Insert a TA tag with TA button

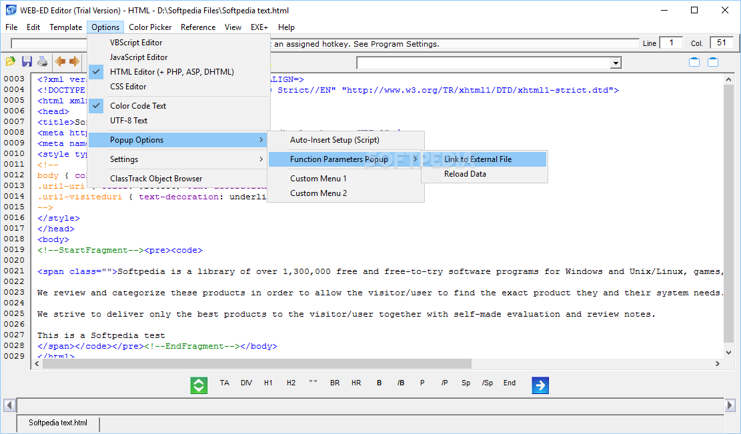coord(225,383)
